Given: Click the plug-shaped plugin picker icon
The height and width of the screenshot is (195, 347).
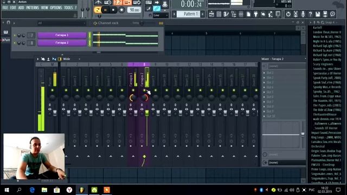Looking at the screenshot, I should point(255,14).
